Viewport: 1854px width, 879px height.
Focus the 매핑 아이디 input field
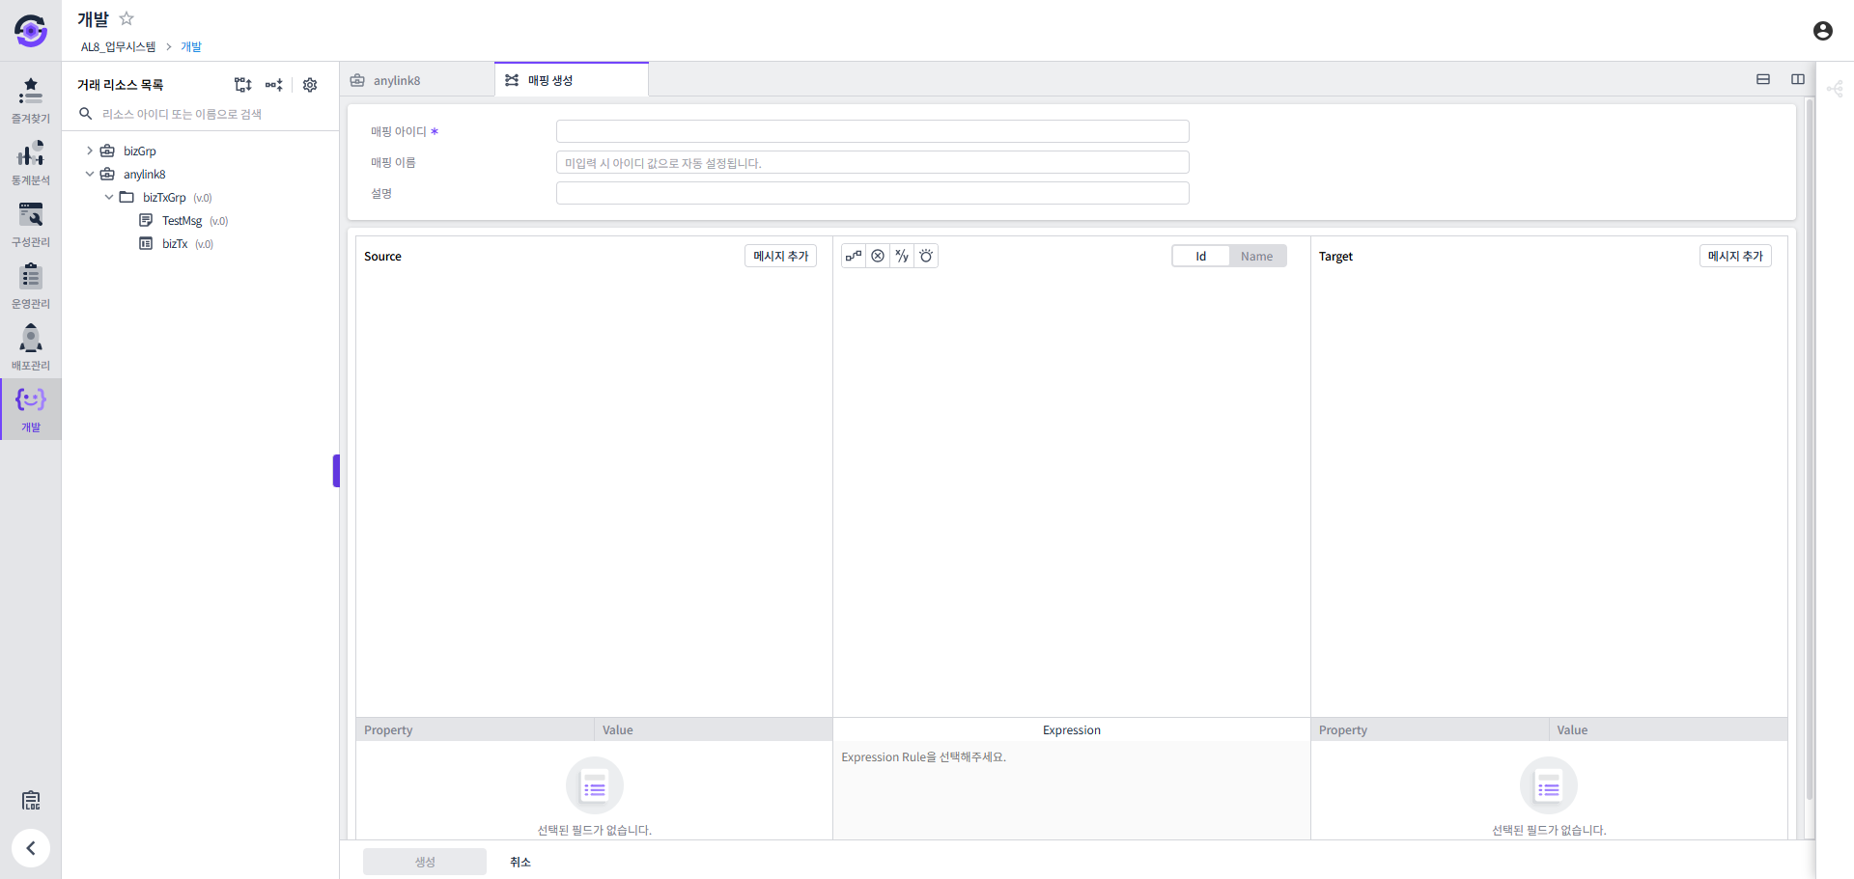pyautogui.click(x=873, y=131)
